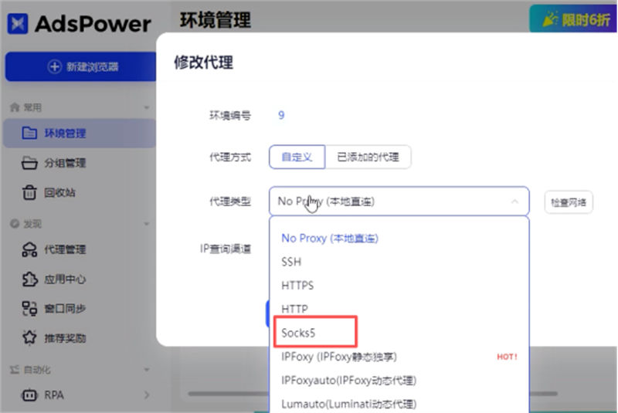Click the 限时6折 promotion banner
The width and height of the screenshot is (618, 413).
(573, 19)
